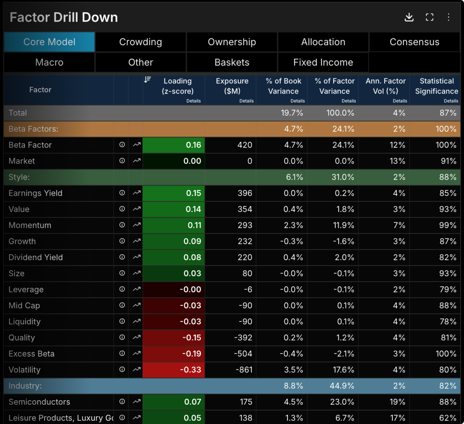The width and height of the screenshot is (464, 424).
Task: Open info icon for Quality row
Action: (x=122, y=337)
